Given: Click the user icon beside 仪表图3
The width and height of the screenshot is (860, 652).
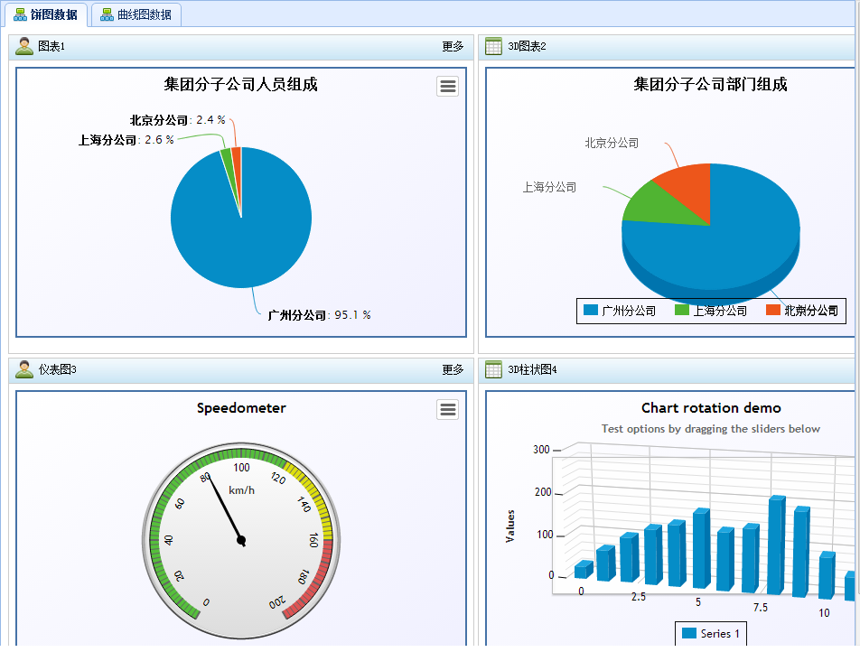Looking at the screenshot, I should (24, 369).
